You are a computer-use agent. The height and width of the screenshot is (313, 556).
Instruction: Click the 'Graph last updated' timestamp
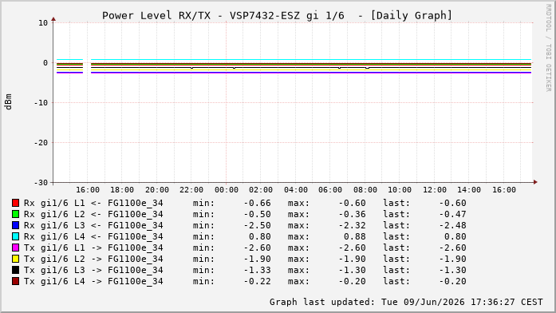(x=406, y=302)
